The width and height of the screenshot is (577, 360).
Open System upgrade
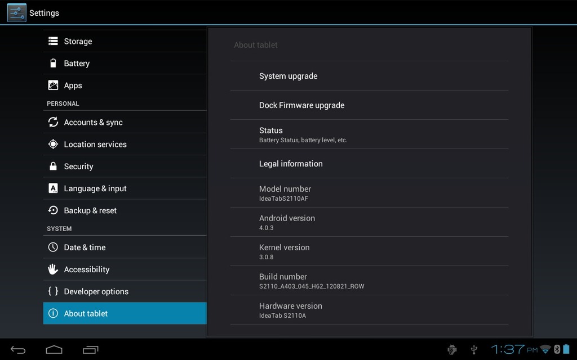click(x=369, y=76)
